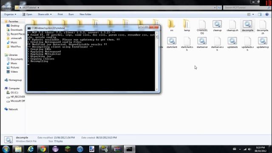The image size is (272, 153).
Task: Open Explorer help question mark icon
Action: [267, 14]
